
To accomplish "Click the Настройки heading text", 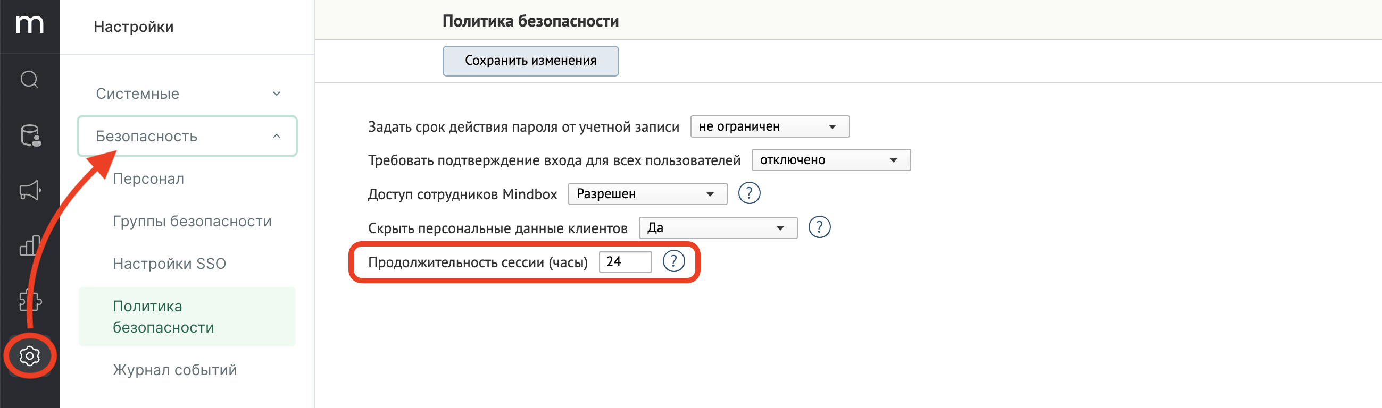I will click(x=134, y=27).
